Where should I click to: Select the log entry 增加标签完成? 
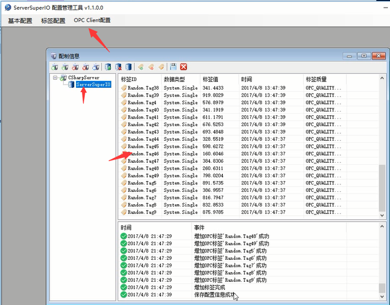coord(209,287)
